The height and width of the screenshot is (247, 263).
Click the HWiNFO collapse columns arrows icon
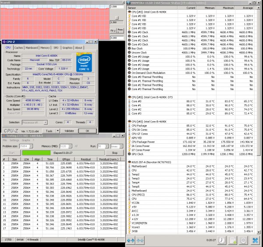point(140,240)
